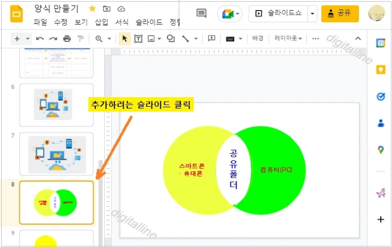
Task: Open zoom level dropdown arrow
Action: pyautogui.click(x=109, y=39)
